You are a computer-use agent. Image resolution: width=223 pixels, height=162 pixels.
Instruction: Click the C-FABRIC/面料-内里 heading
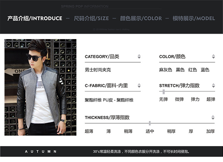[x=106, y=86]
